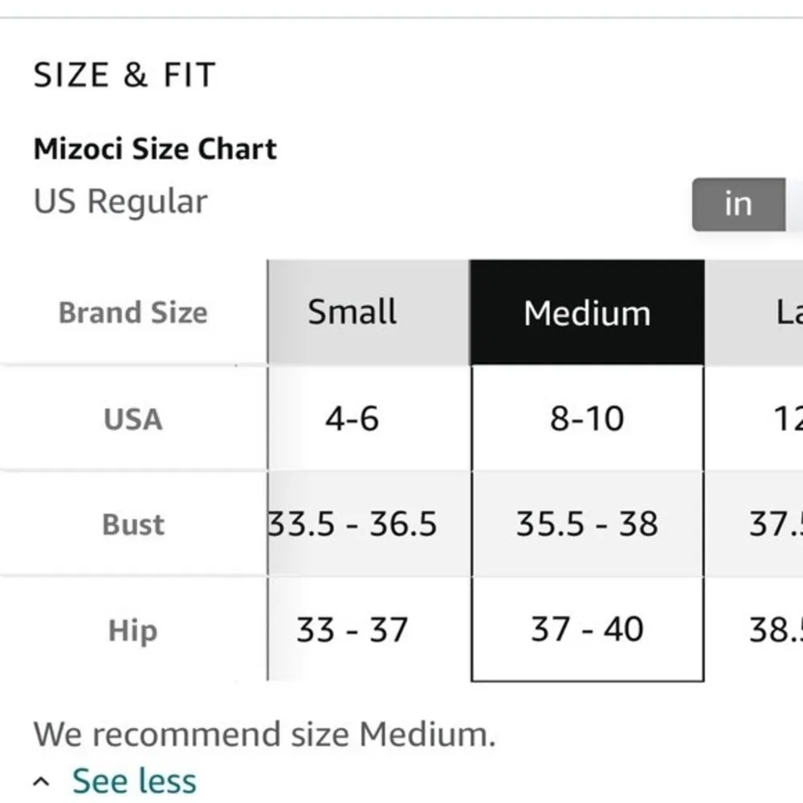Screen dimensions: 803x803
Task: Click the 37 - 40 hip cell
Action: tap(587, 630)
